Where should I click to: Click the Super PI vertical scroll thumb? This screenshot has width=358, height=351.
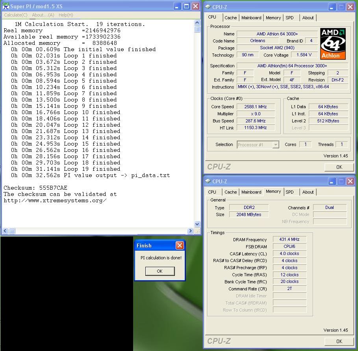point(197,30)
